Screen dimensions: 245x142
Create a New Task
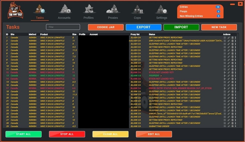[219, 27]
